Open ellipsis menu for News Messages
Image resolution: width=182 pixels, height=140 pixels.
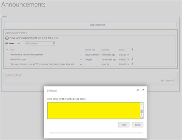tap(81, 60)
